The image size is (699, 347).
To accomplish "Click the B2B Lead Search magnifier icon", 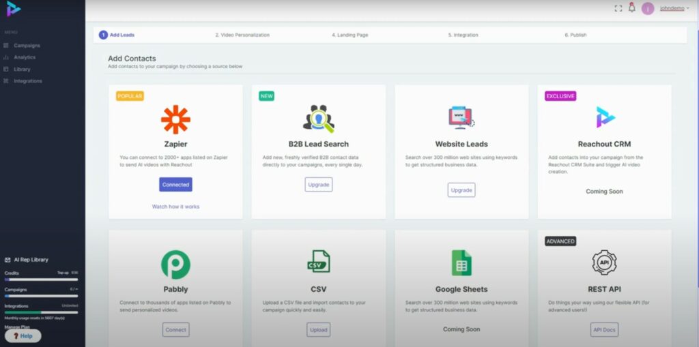I will point(319,119).
